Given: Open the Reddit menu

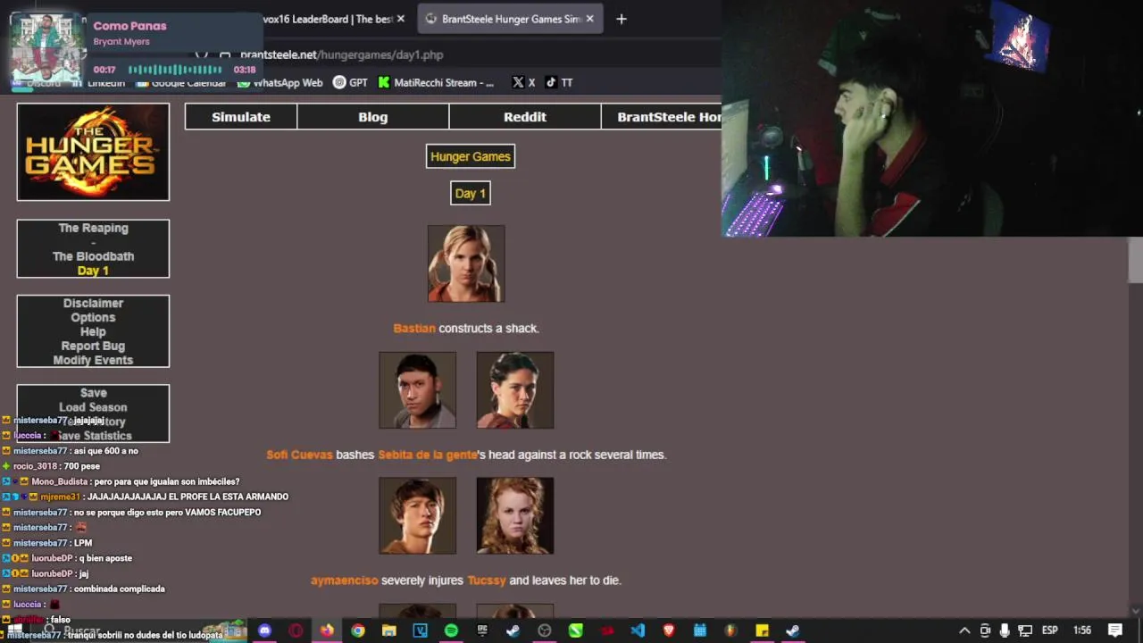Looking at the screenshot, I should coord(525,117).
